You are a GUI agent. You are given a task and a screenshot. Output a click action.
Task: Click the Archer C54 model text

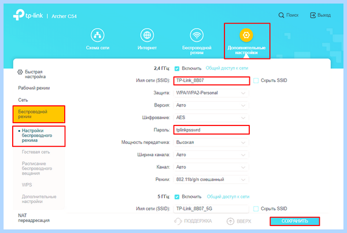(x=64, y=16)
